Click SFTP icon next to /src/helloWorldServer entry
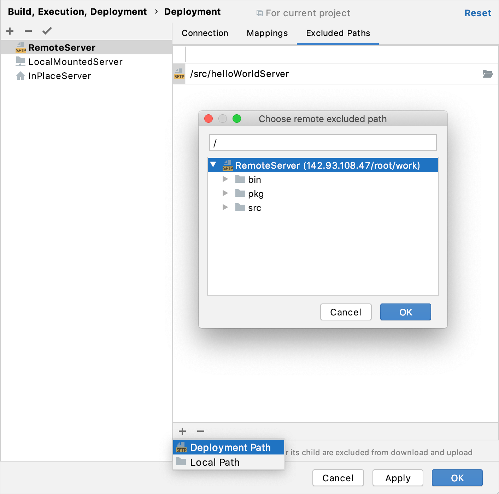This screenshot has width=499, height=494. click(179, 74)
